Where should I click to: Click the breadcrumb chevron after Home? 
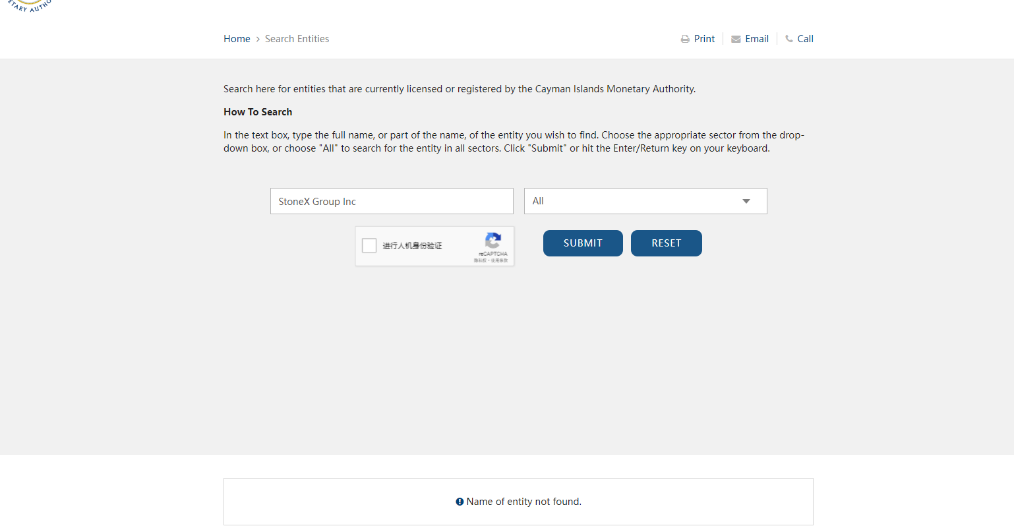tap(258, 40)
